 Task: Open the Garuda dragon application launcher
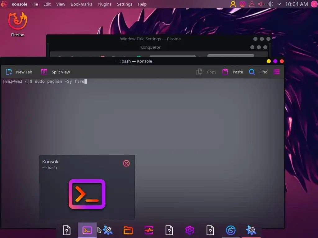pos(4,4)
